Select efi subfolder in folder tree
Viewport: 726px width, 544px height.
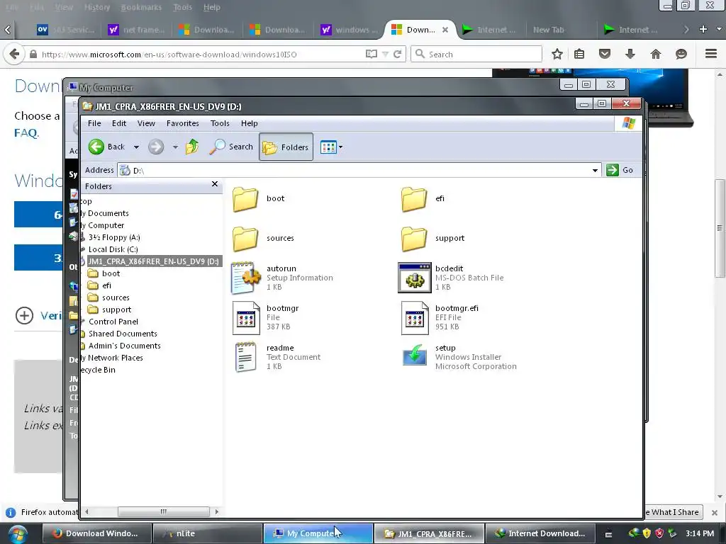point(106,285)
